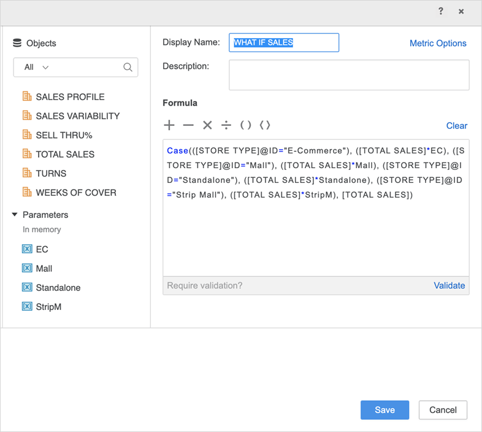Image resolution: width=482 pixels, height=432 pixels.
Task: Select the SALES PROFILE metric
Action: coord(70,96)
